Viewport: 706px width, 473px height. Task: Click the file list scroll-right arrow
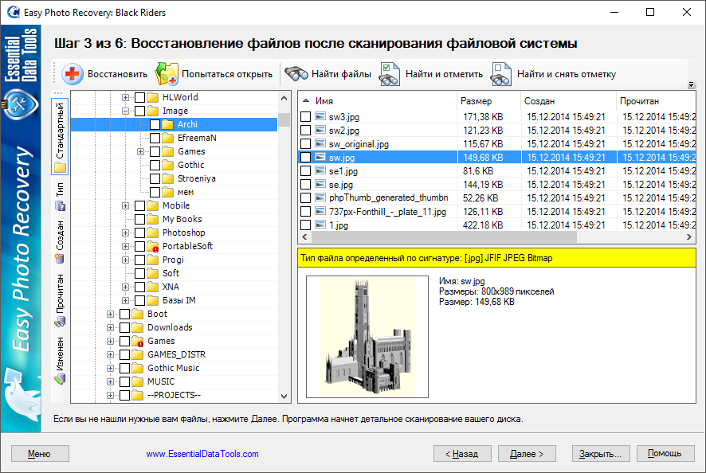tap(689, 236)
